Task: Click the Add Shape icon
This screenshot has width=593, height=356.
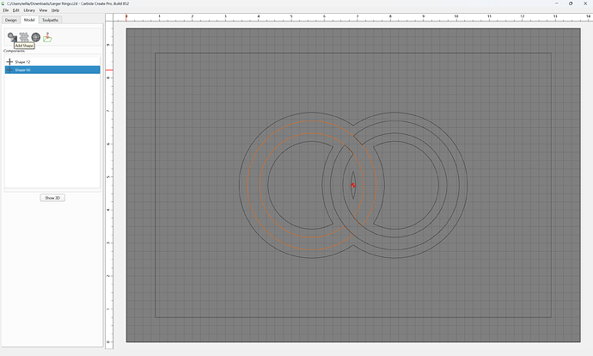Action: click(x=12, y=37)
